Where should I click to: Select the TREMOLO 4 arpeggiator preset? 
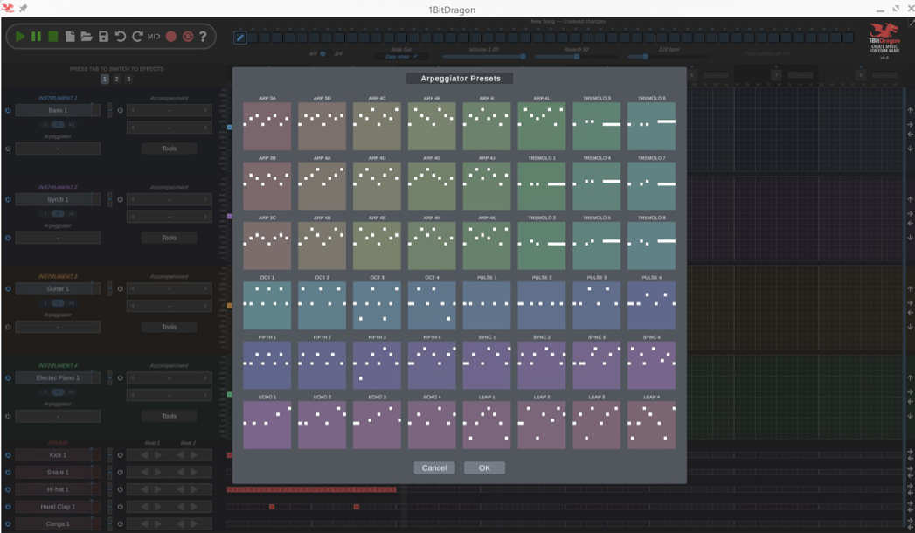(596, 185)
